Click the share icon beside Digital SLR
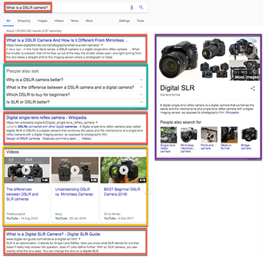Screen dimensions: 263x257 point(253,88)
